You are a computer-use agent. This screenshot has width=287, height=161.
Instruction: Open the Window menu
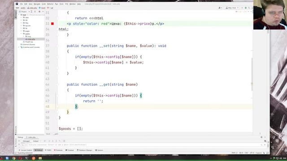(x=73, y=4)
